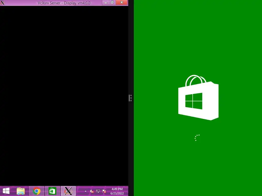Select the VcXsrv X server taskbar icon
This screenshot has height=196, width=262.
pyautogui.click(x=68, y=191)
